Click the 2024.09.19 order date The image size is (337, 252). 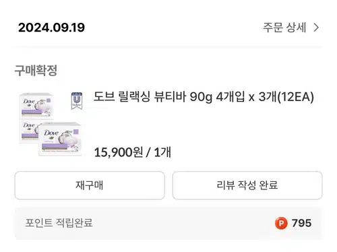51,28
